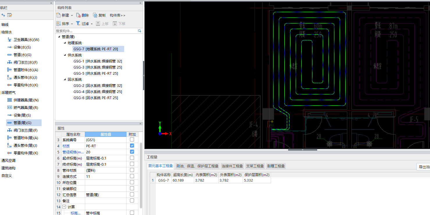Open the 建筑结构 navigation section

(x=8, y=168)
